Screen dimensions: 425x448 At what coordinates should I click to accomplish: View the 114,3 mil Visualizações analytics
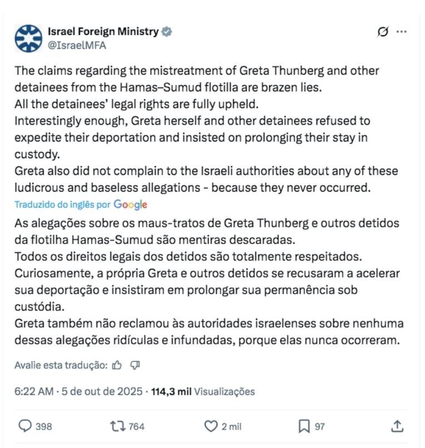coord(202,392)
